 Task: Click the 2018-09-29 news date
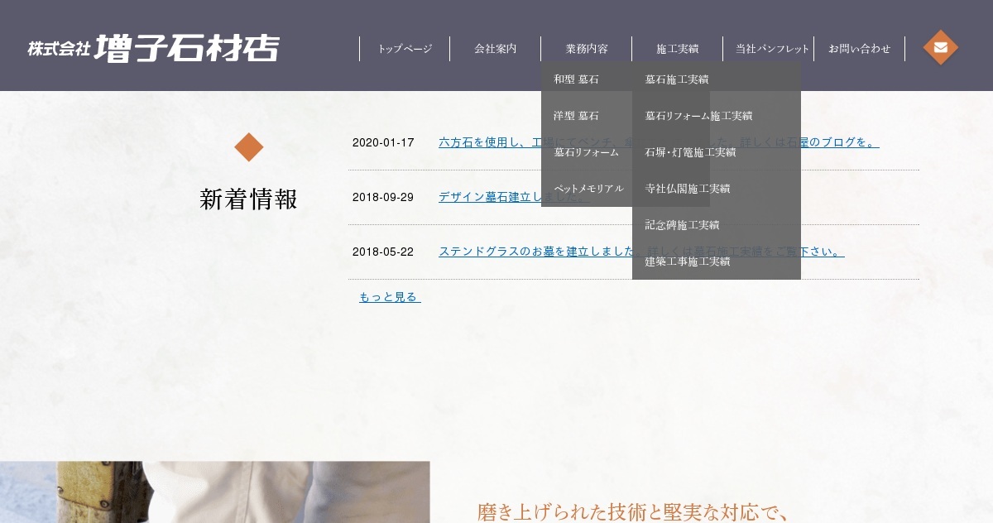[383, 197]
